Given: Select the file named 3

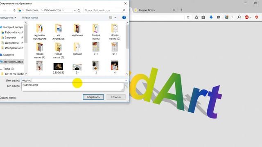Looking at the screenshot, I should (96, 67).
